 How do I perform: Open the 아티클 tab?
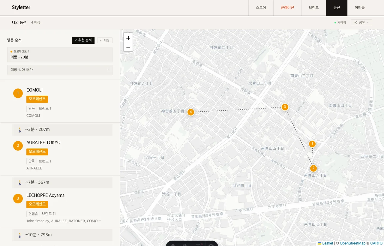point(360,8)
